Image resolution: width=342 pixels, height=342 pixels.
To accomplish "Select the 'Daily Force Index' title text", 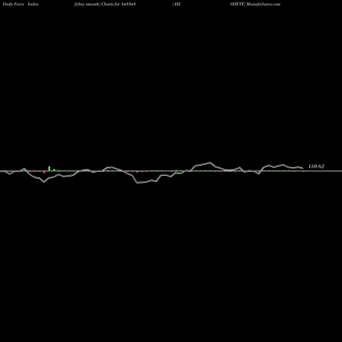I will (21, 4).
